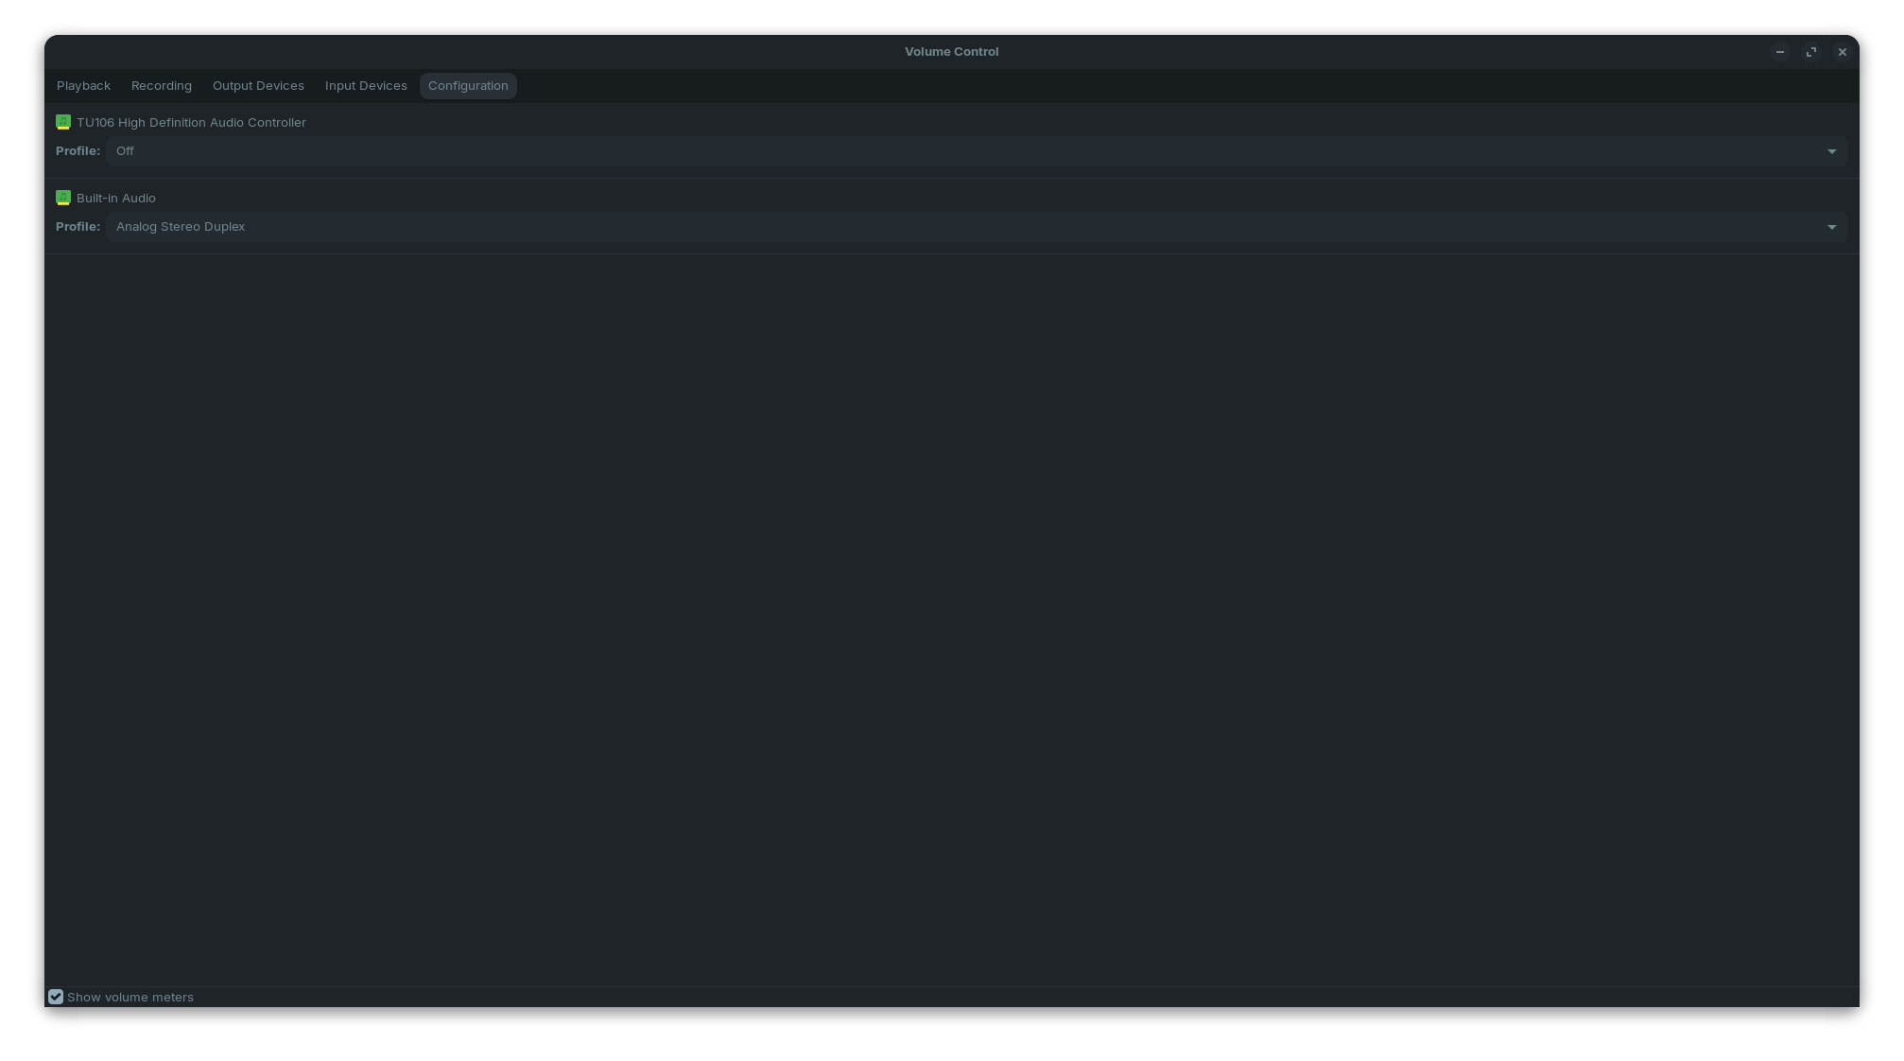Screen dimensions: 1904x1061
Task: Expand the Built-in Audio profile dropdown arrow
Action: pyautogui.click(x=1831, y=227)
